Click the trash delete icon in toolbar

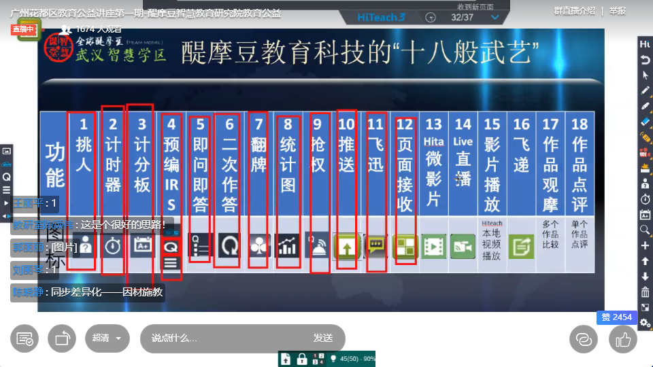[x=646, y=292]
